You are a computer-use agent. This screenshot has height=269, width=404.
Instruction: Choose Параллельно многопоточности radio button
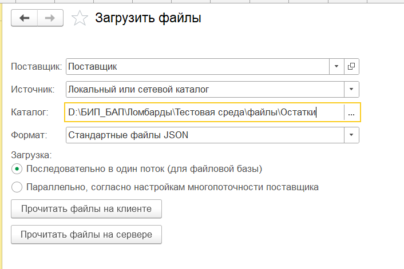click(x=17, y=187)
